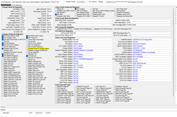Click the 'Device ACK OK' indicator text

pos(121,2)
